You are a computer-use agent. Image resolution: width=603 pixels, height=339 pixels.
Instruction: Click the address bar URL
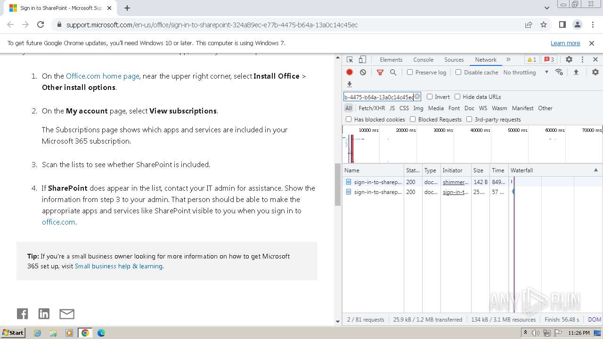pyautogui.click(x=212, y=24)
